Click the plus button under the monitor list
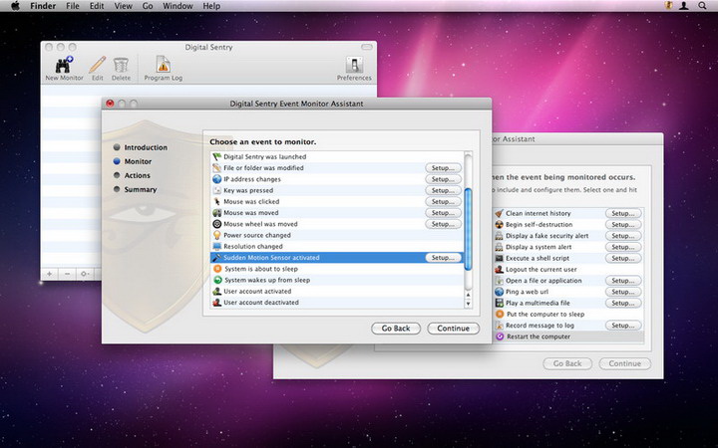This screenshot has height=448, width=718. click(50, 274)
